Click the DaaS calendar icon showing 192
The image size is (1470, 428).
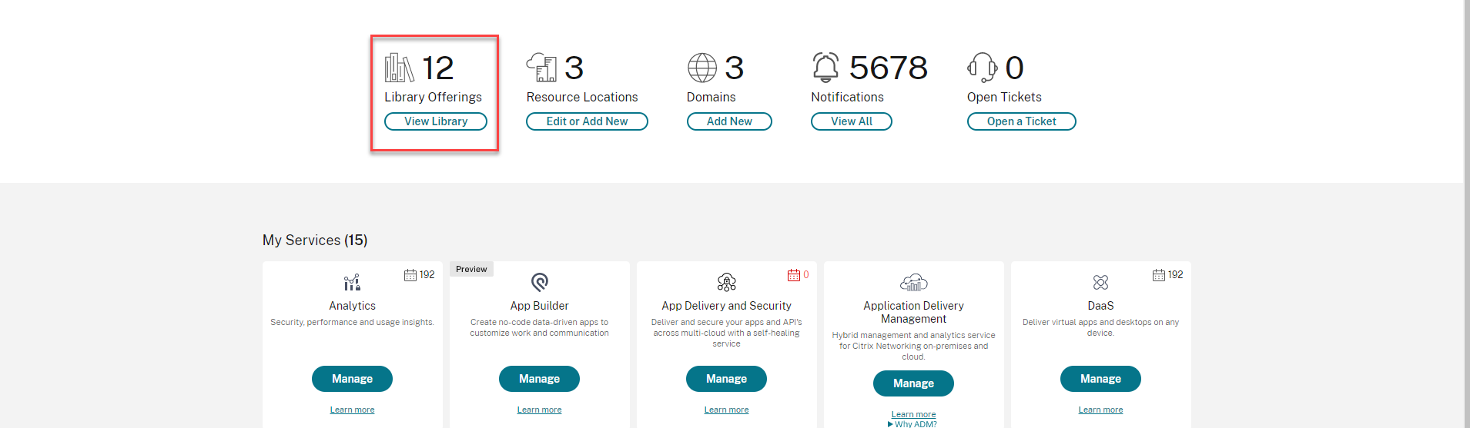(1159, 275)
